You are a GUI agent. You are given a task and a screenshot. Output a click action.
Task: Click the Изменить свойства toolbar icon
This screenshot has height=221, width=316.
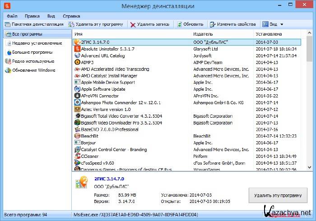[x=212, y=24]
